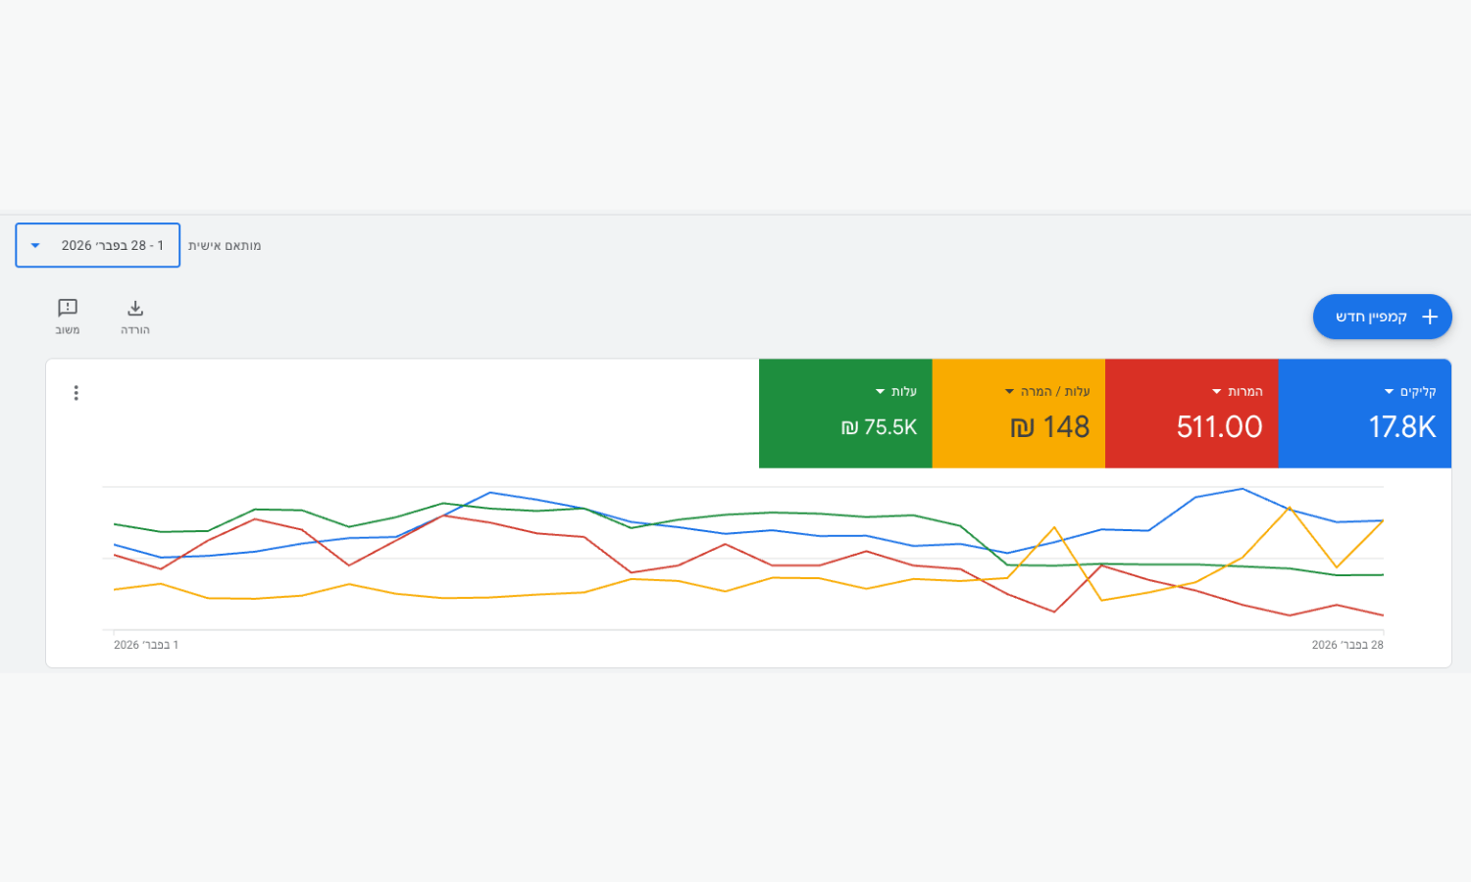The height and width of the screenshot is (882, 1471).
Task: Click the ₪75.5K cost value
Action: coord(879,427)
